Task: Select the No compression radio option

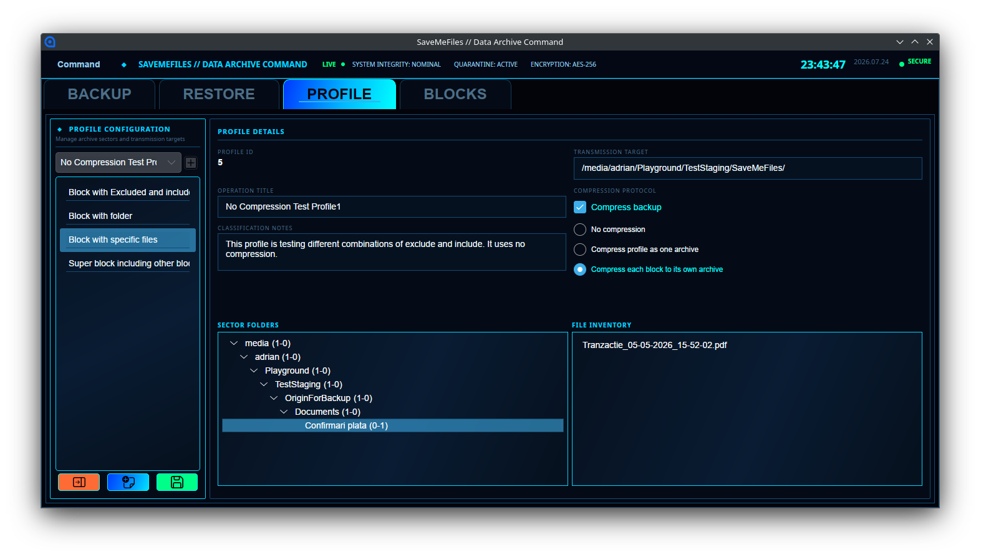Action: click(580, 230)
